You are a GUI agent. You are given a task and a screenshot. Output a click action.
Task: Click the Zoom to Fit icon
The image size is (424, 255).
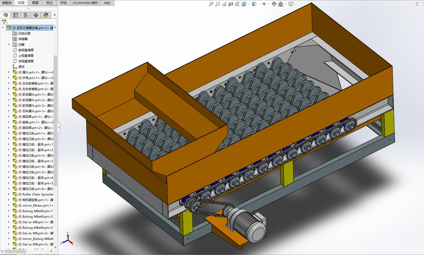point(211,4)
